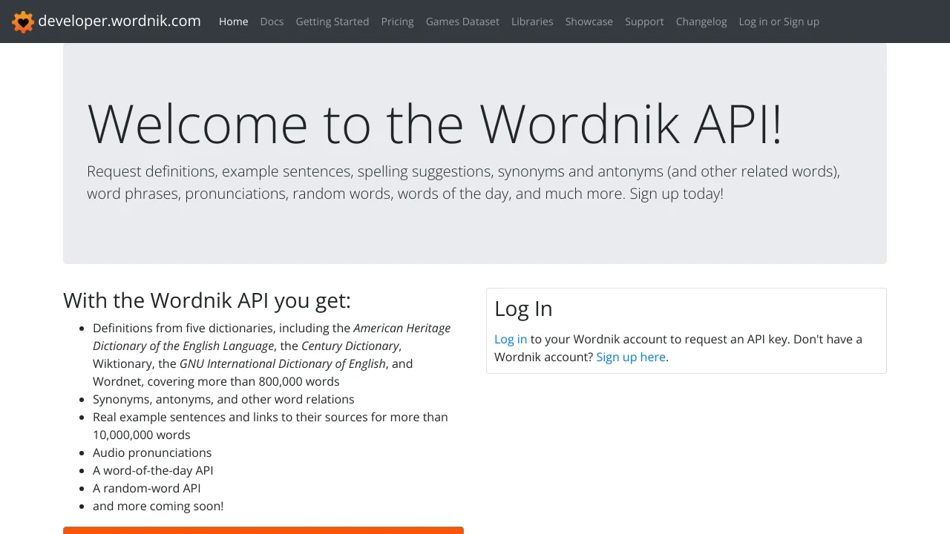Open developer.wordnik.com brand link
The height and width of the screenshot is (534, 950).
pyautogui.click(x=106, y=21)
